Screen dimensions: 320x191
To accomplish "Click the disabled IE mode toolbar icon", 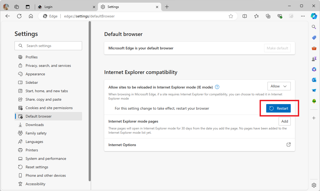I will (x=291, y=16).
